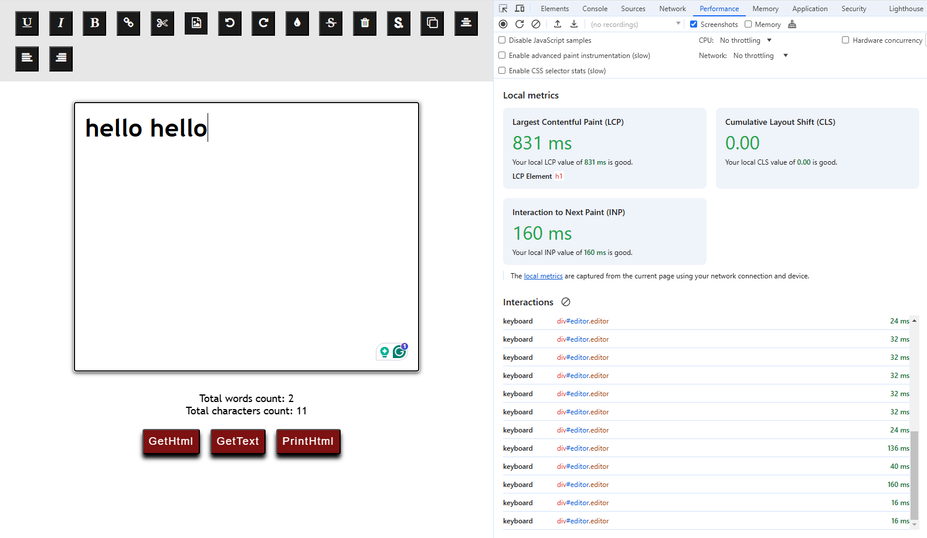Click the GetHtml button
Image resolution: width=927 pixels, height=538 pixels.
coord(171,441)
